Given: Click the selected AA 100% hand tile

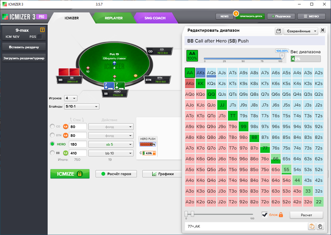Looking at the screenshot, I should click(x=192, y=56).
